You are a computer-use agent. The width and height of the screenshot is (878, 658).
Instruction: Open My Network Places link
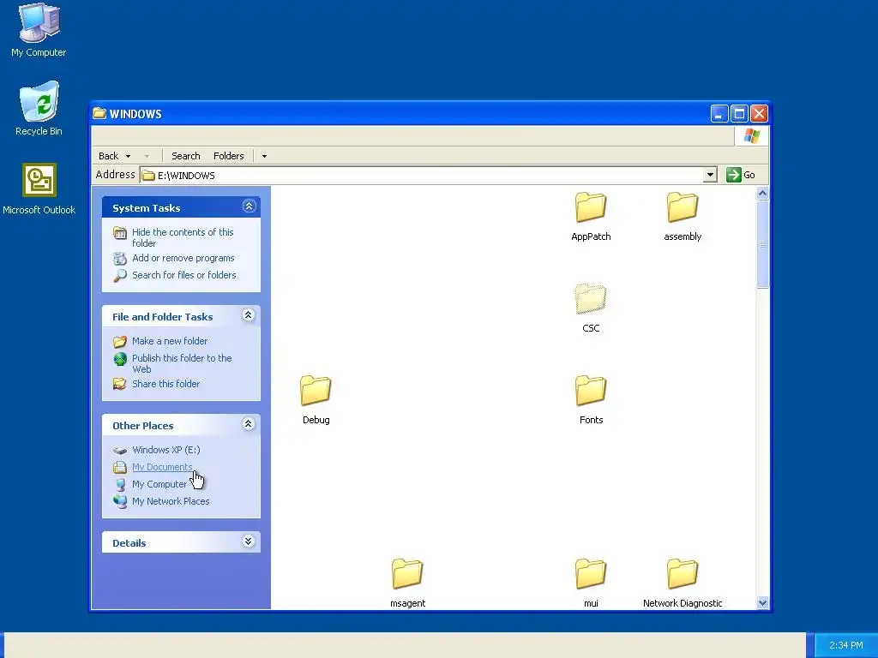pyautogui.click(x=171, y=501)
